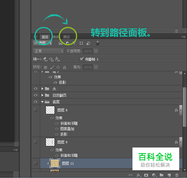The image size is (187, 178).
Task: Lock all padlock icon
Action: tap(65, 67)
